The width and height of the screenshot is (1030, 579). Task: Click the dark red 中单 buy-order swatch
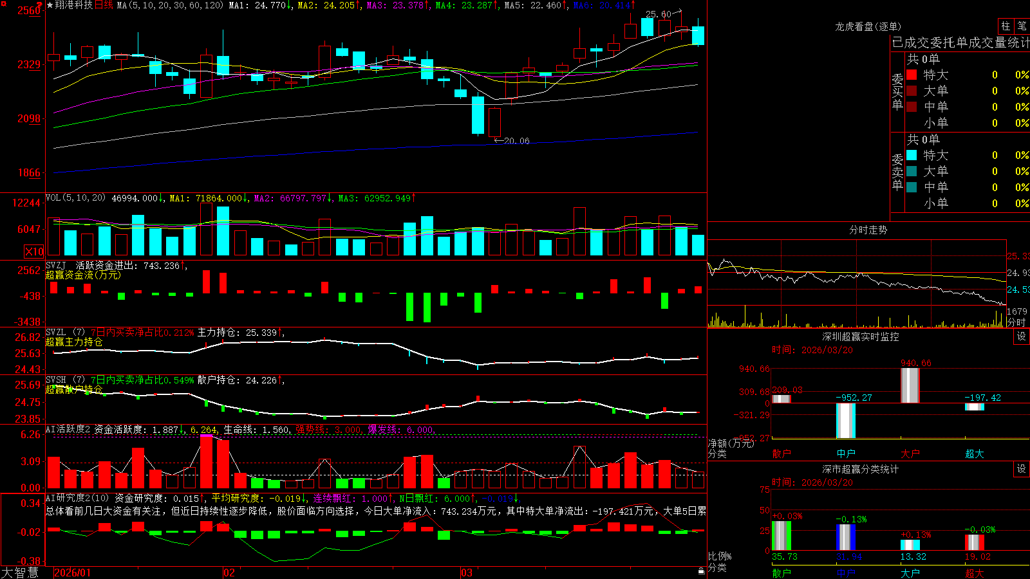pos(912,107)
